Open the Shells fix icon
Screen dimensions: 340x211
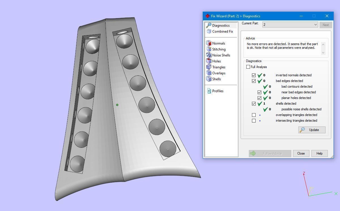click(209, 79)
